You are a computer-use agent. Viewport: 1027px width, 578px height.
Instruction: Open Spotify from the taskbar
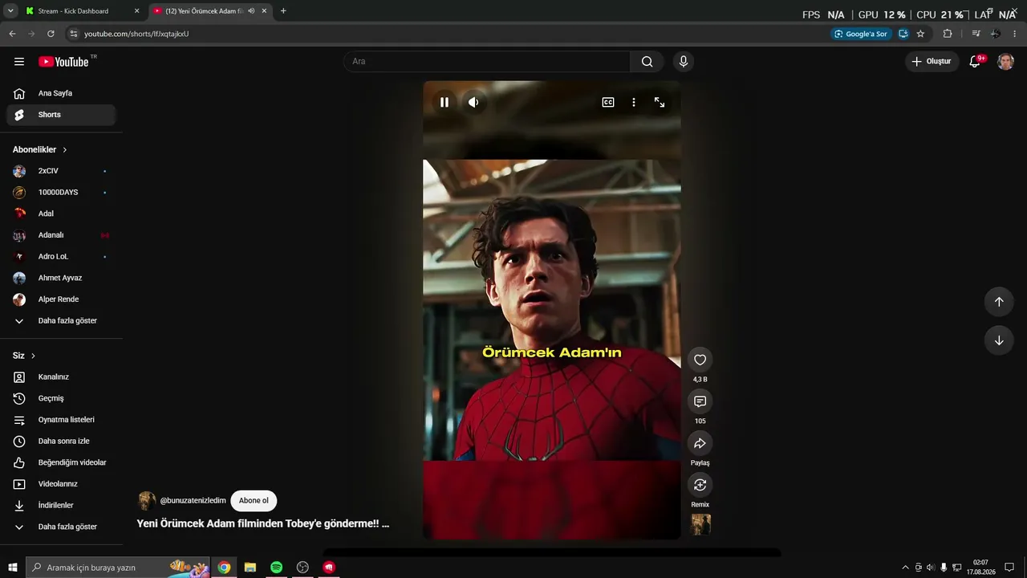276,568
